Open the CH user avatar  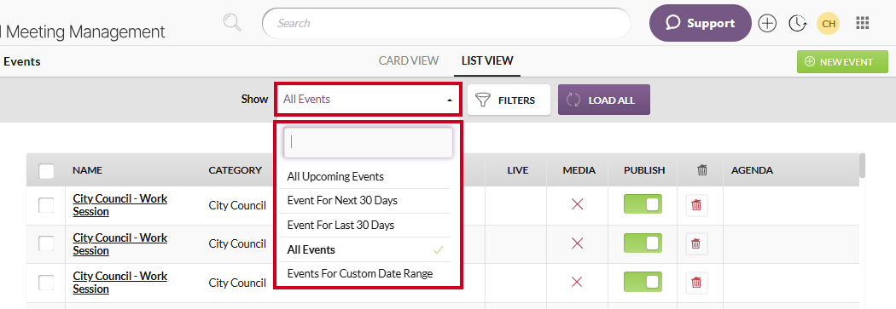tap(829, 23)
